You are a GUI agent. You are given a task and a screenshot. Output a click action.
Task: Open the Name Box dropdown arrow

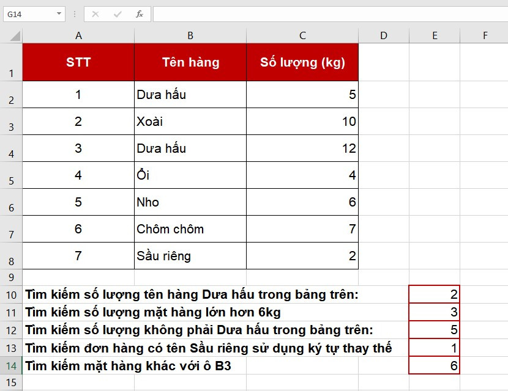coord(59,14)
